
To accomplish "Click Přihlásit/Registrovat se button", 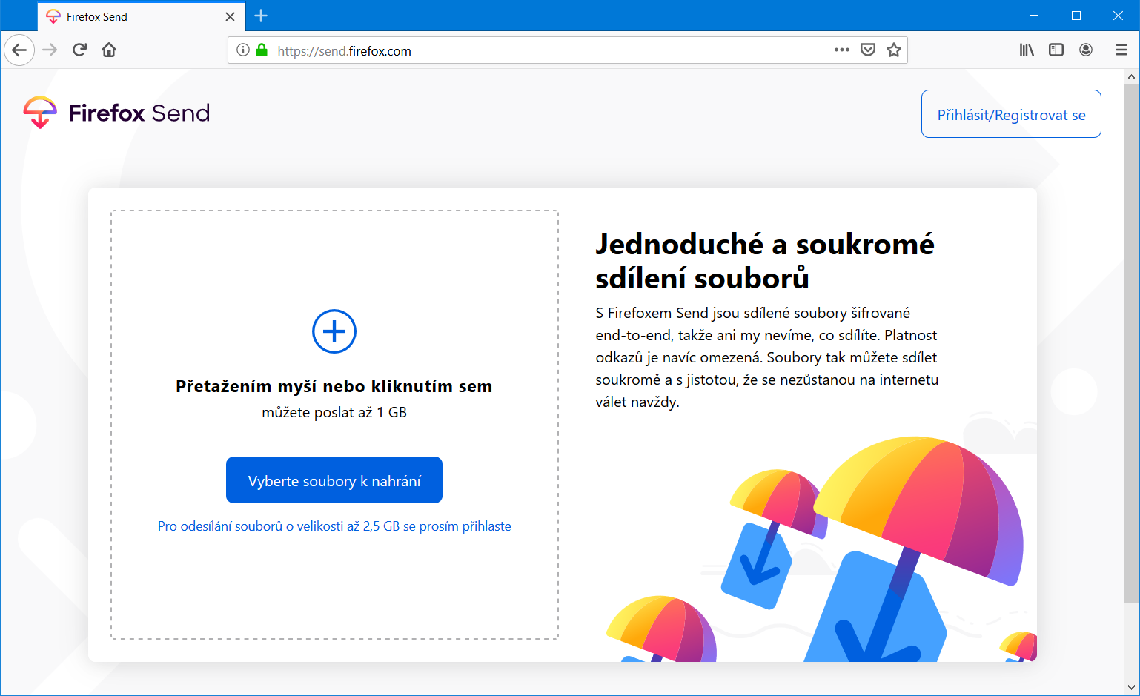I will click(1010, 113).
